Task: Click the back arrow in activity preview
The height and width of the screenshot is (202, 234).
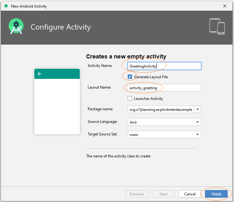Action: tap(39, 74)
